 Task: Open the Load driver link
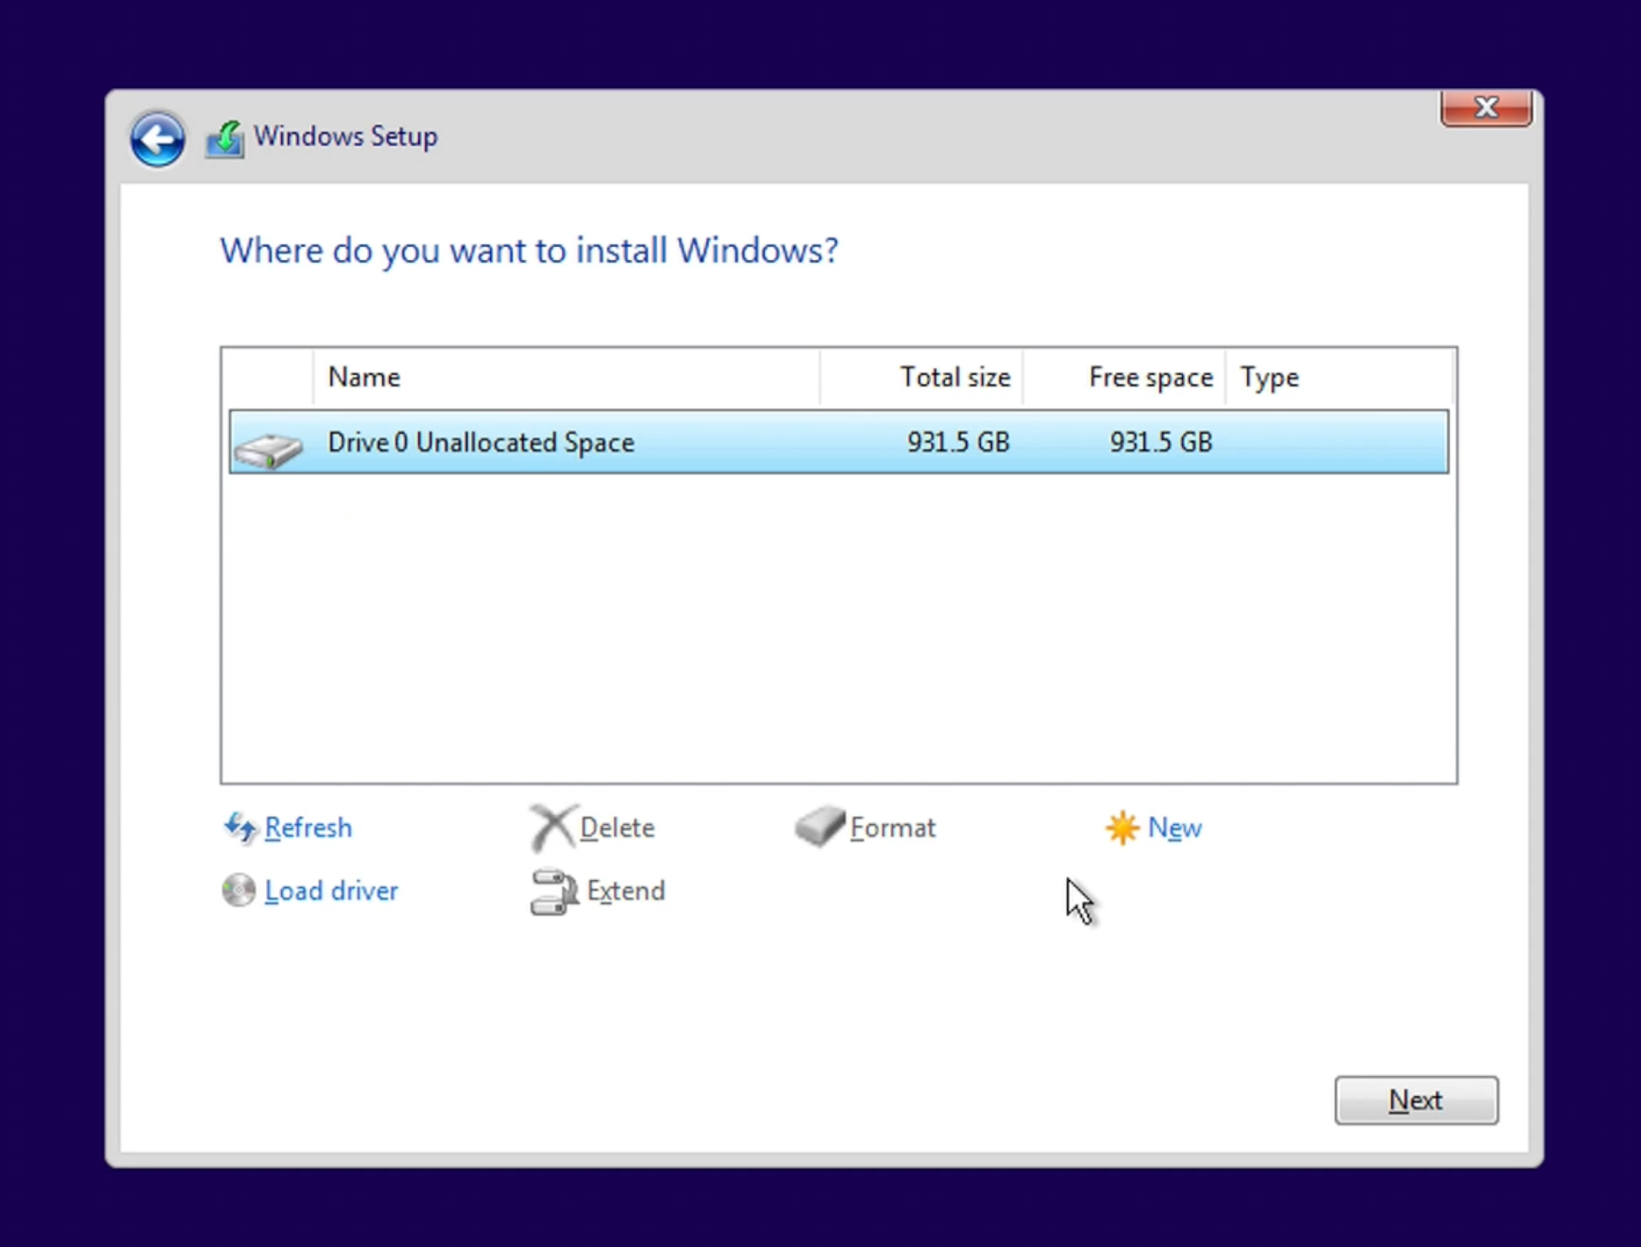(331, 891)
